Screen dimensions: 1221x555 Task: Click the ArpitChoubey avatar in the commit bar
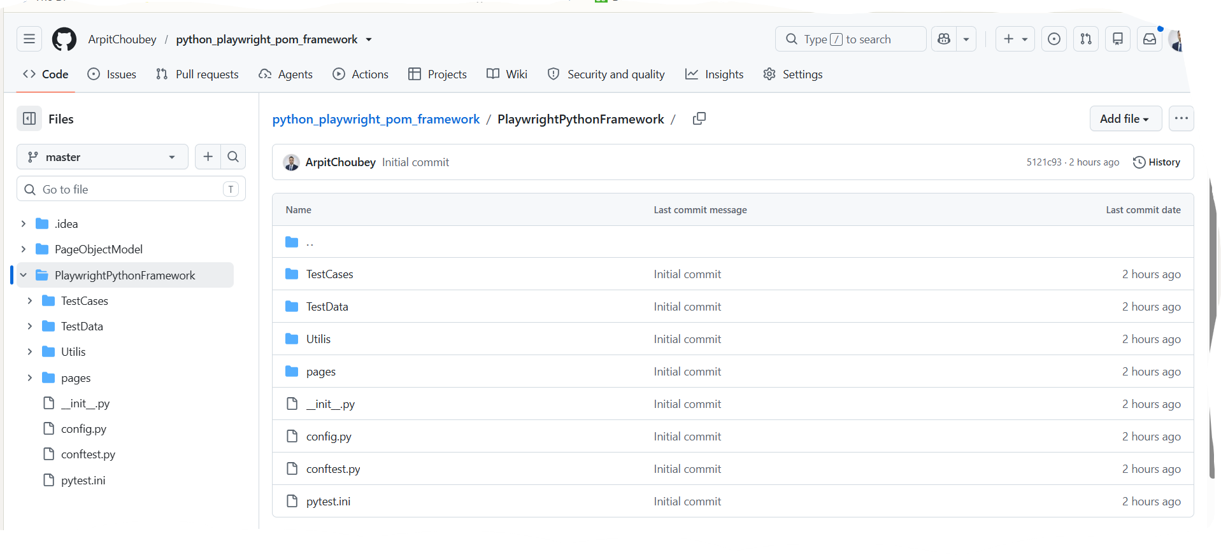pos(291,162)
